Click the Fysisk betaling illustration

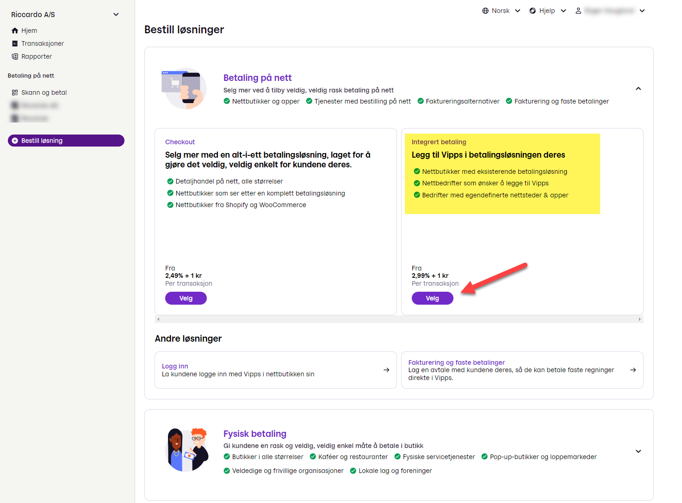[186, 450]
